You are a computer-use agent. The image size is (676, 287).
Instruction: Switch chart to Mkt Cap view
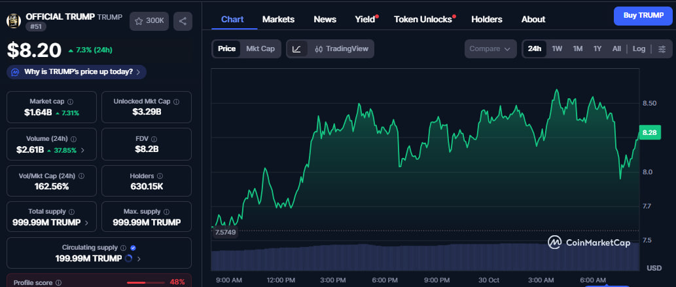[x=260, y=49]
